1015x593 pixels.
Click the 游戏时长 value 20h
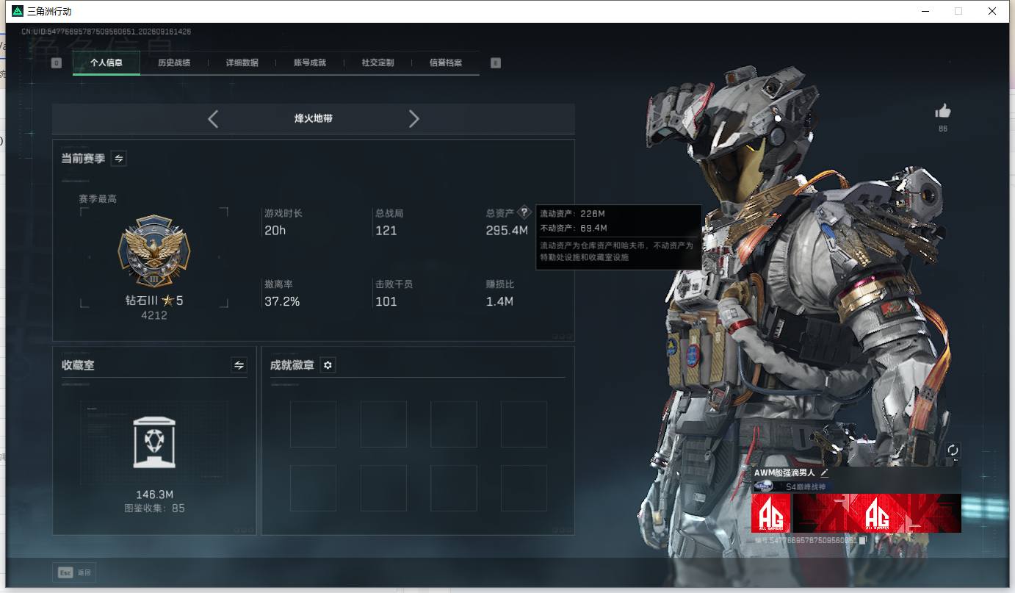(275, 231)
